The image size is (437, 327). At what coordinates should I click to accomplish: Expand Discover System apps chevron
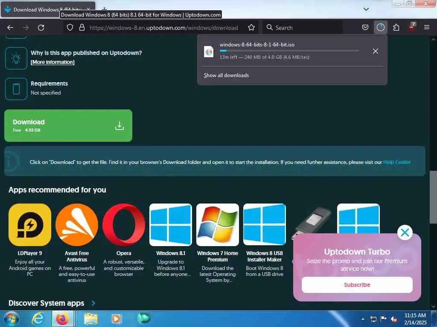pos(93,303)
